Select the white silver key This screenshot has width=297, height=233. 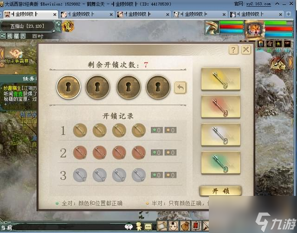[x=221, y=135]
